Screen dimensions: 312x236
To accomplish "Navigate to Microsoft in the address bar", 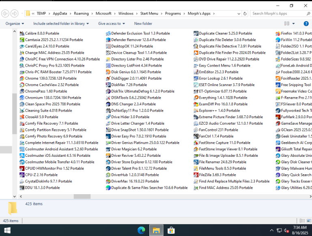I will point(103,13).
